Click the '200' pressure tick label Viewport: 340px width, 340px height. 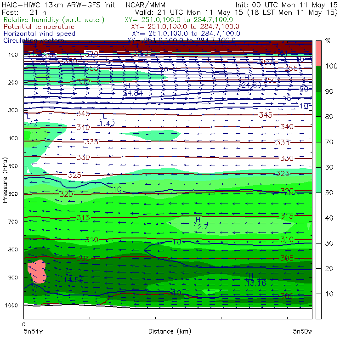point(13,82)
